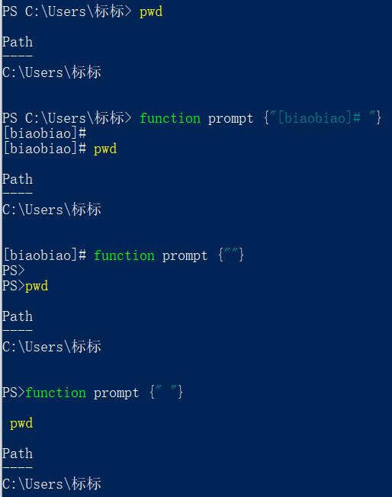
Task: Click the empty quotes {""} block
Action: 231,255
